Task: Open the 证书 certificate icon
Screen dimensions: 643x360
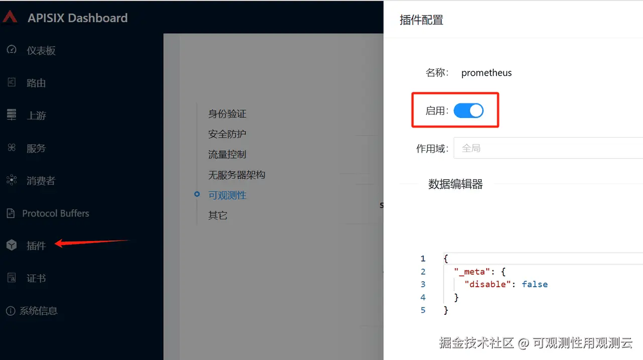Action: point(11,278)
